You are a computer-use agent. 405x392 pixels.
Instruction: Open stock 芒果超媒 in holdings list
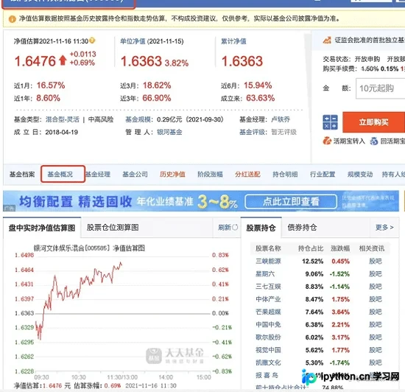[268, 312]
